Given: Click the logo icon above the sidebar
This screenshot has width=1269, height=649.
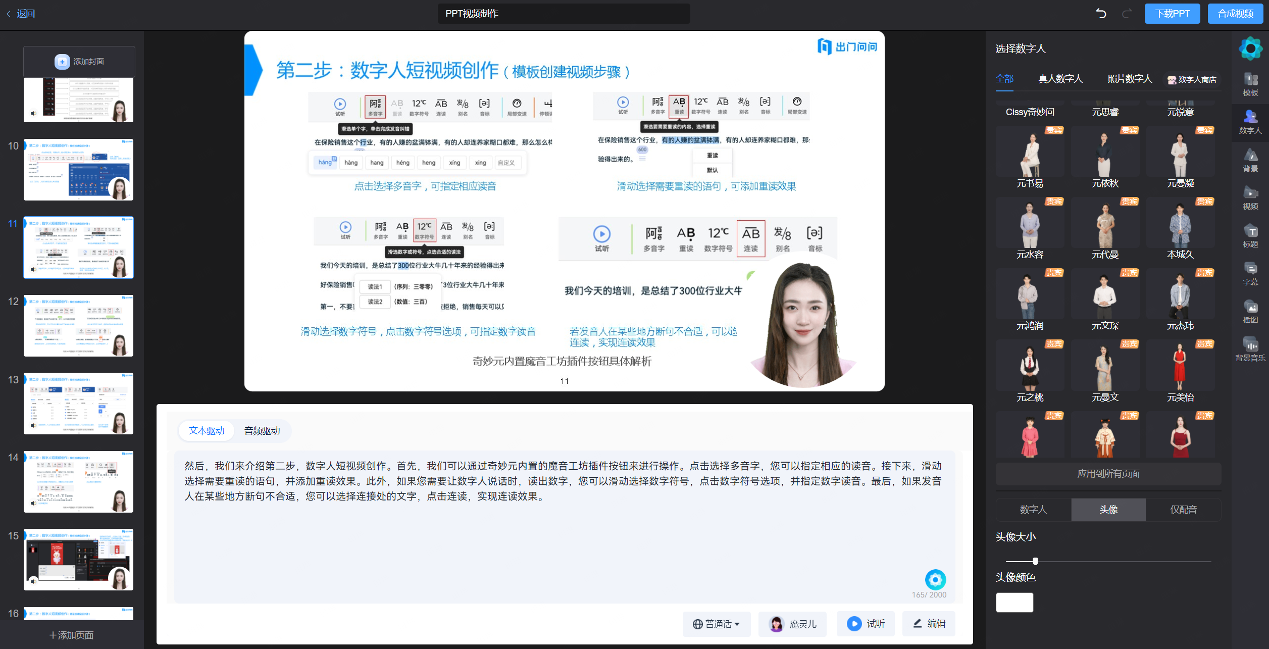Looking at the screenshot, I should (x=1250, y=48).
